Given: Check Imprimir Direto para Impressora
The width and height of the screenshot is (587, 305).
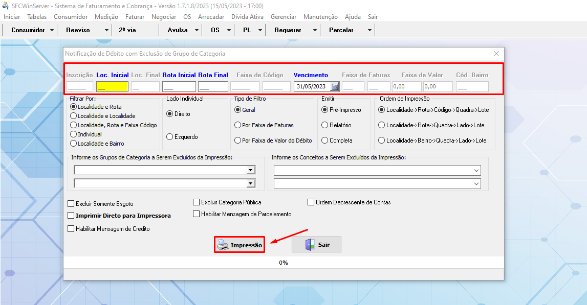Looking at the screenshot, I should (x=71, y=216).
